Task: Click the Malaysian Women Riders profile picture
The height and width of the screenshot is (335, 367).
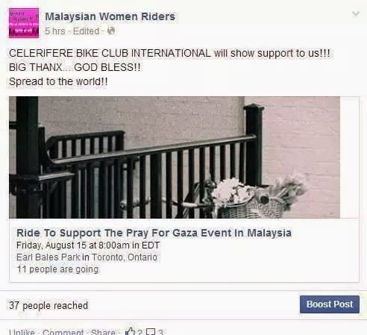Action: click(24, 22)
